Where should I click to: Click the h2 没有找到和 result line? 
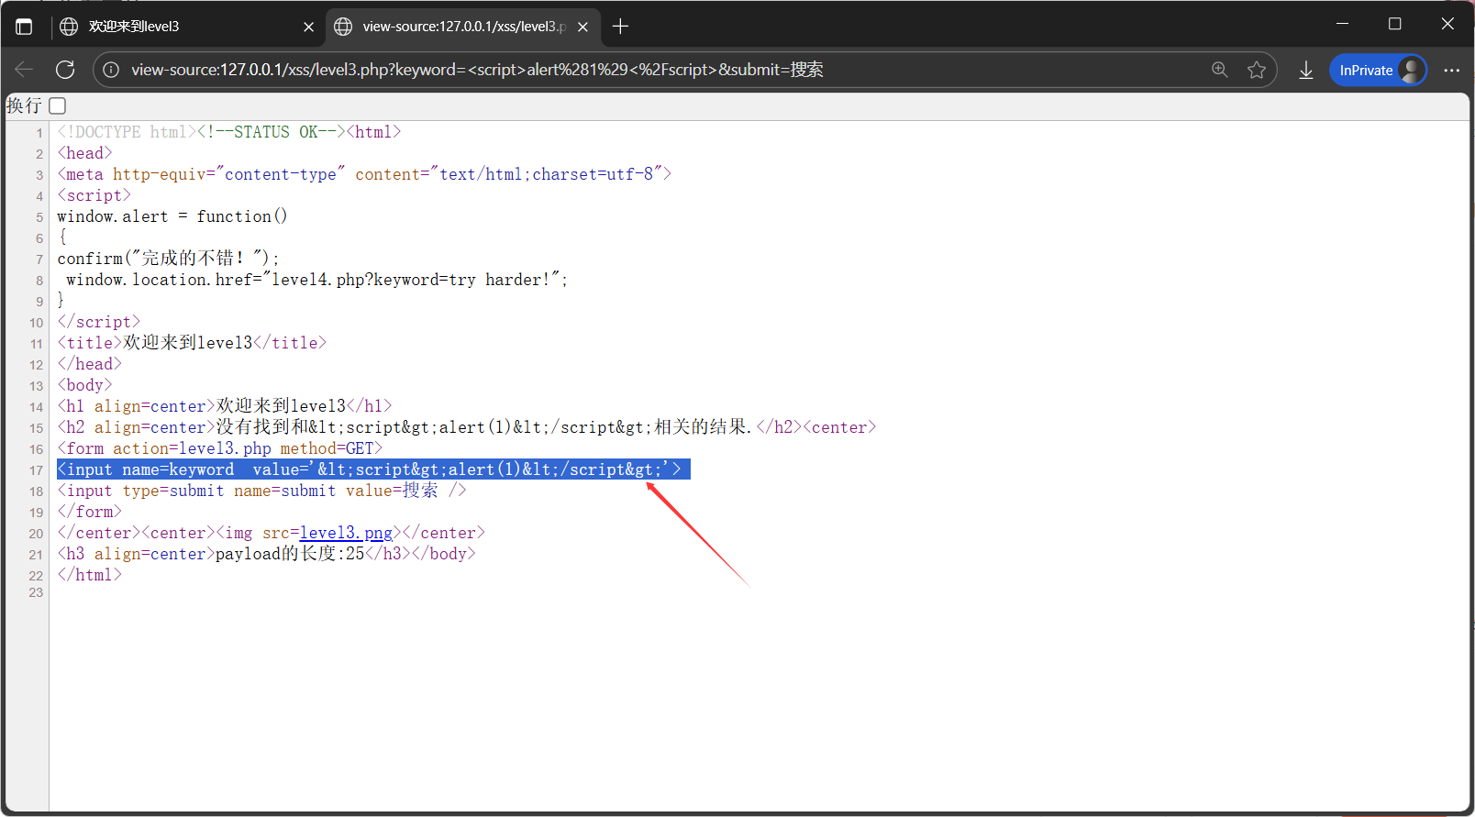point(466,427)
